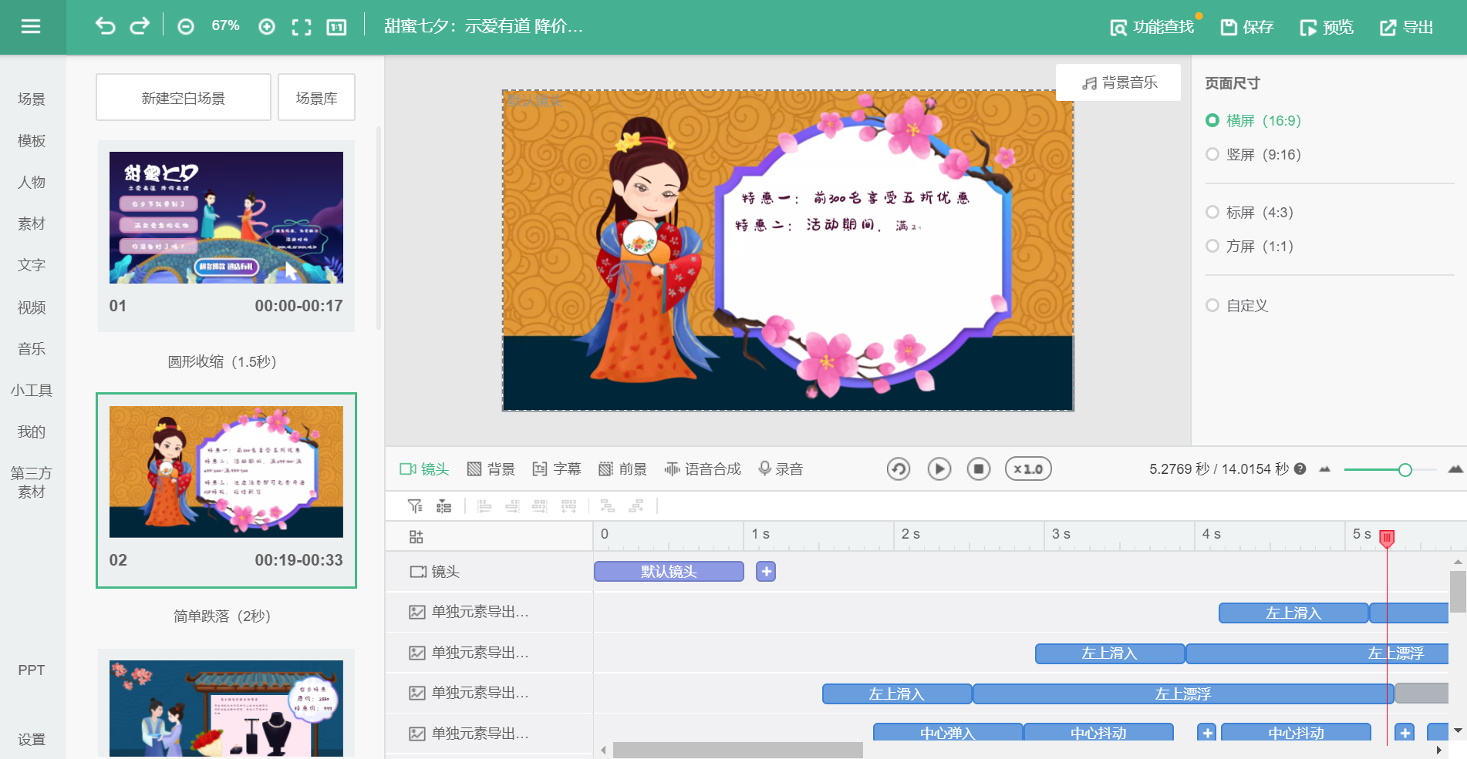The width and height of the screenshot is (1467, 759).
Task: Select 标屏 (4:3) page size
Action: (1249, 212)
